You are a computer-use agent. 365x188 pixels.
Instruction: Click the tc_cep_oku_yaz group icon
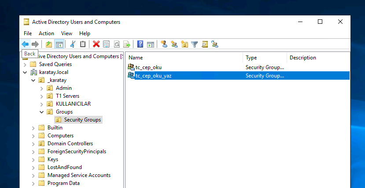pos(131,75)
